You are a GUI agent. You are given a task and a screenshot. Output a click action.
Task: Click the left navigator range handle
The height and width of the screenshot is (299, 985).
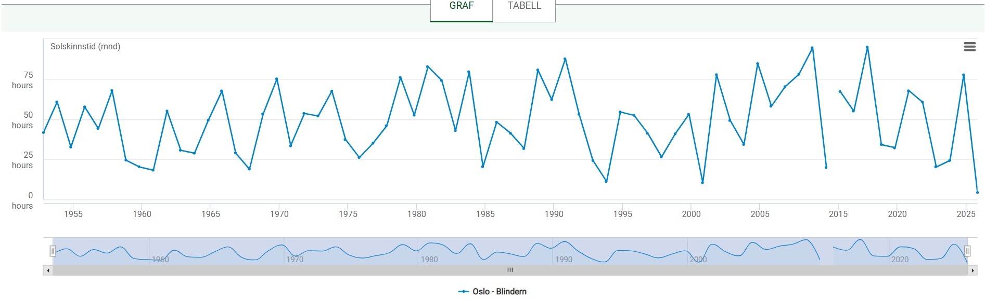point(53,251)
